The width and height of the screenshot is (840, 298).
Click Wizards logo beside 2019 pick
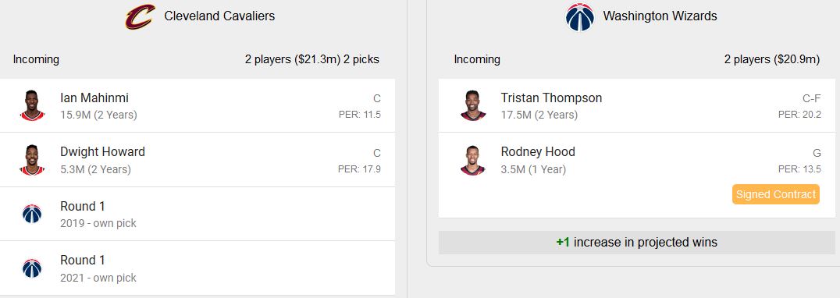[32, 214]
